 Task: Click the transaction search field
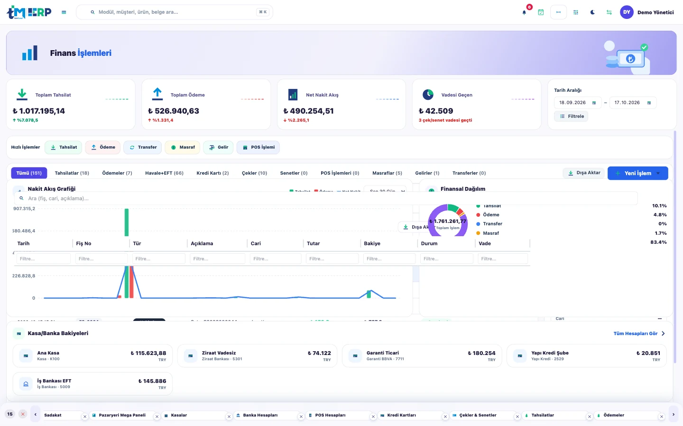pyautogui.click(x=326, y=199)
